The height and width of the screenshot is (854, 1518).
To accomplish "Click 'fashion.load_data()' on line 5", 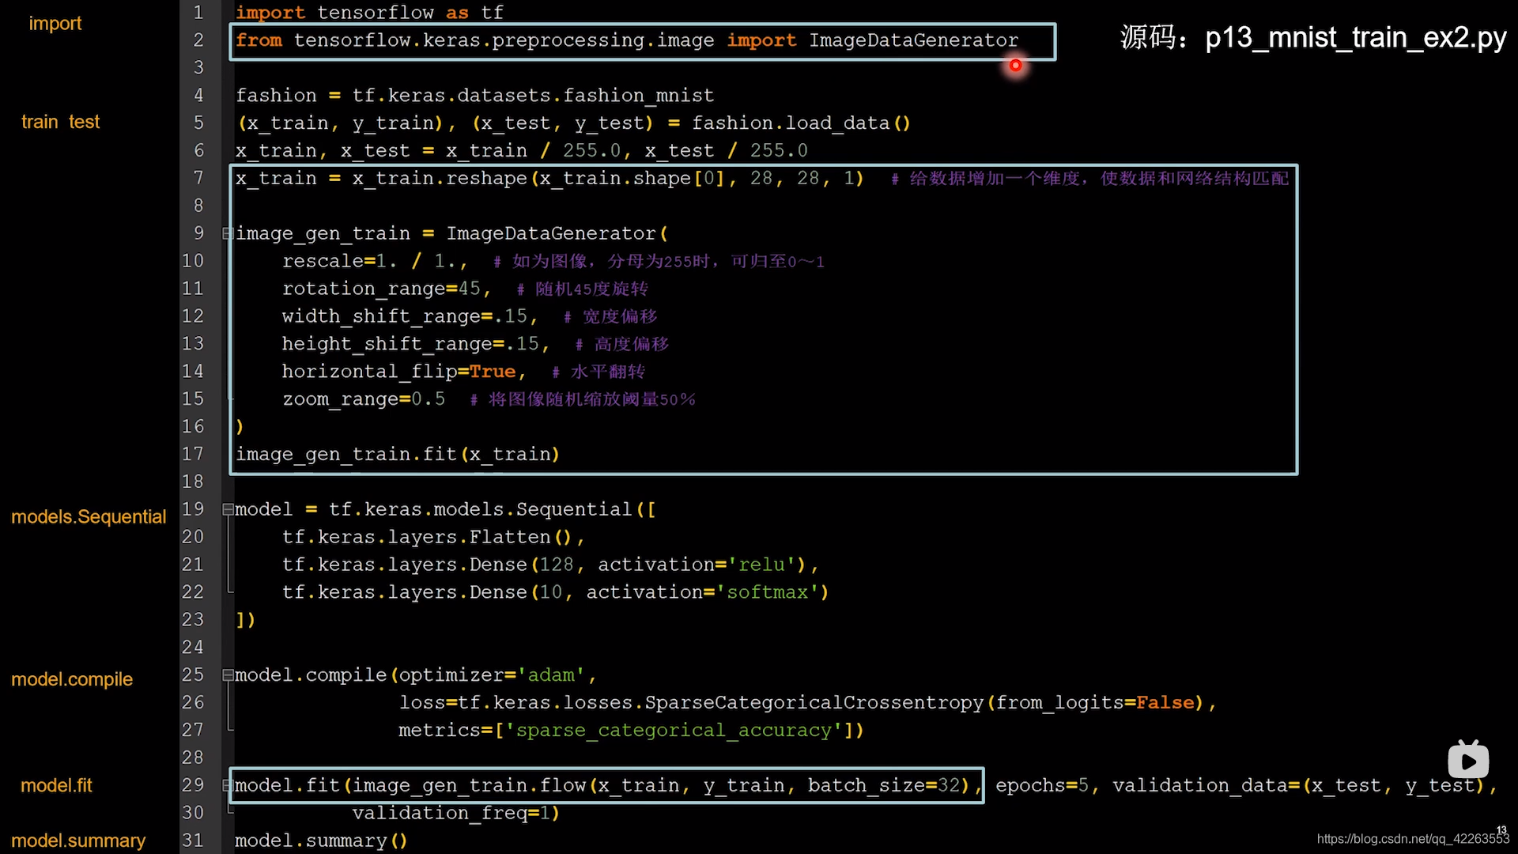I will [801, 123].
